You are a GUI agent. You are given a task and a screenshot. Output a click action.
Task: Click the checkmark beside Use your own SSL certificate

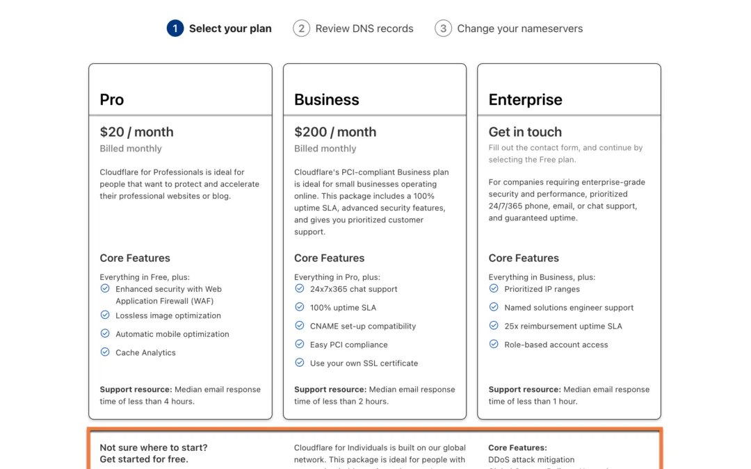click(299, 363)
